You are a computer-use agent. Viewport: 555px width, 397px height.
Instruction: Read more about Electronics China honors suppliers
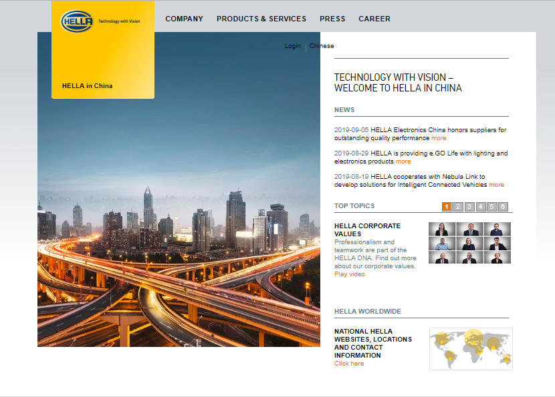pos(439,138)
